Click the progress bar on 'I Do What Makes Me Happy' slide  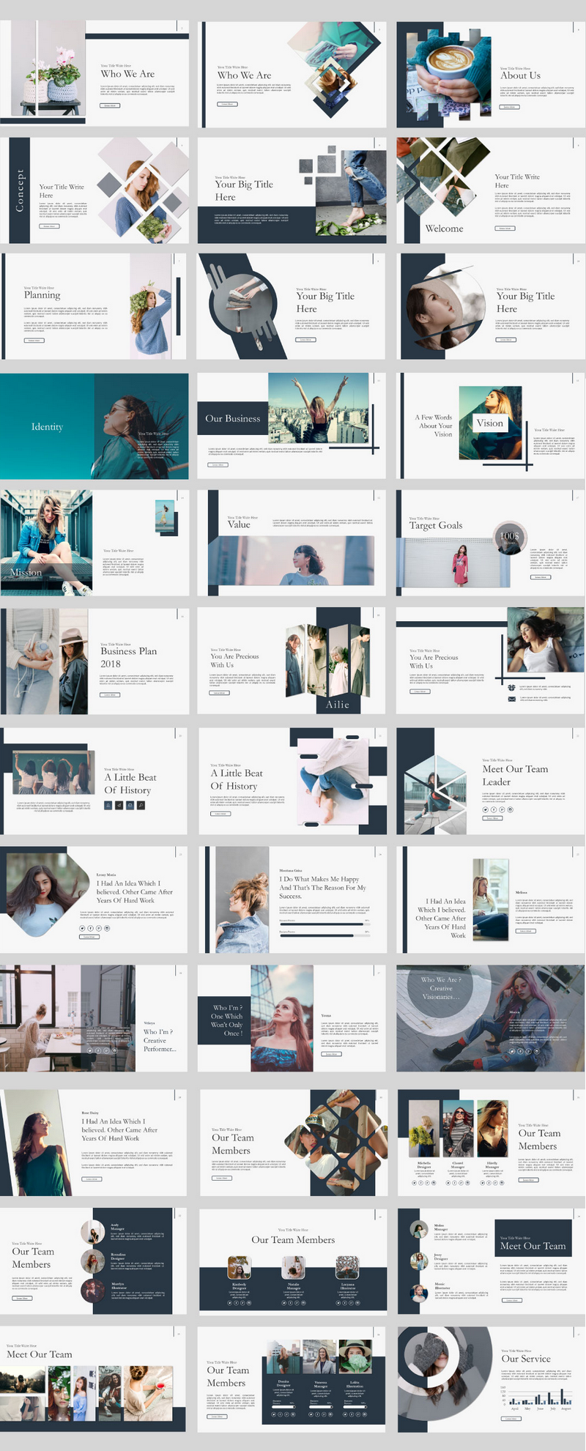click(x=324, y=924)
